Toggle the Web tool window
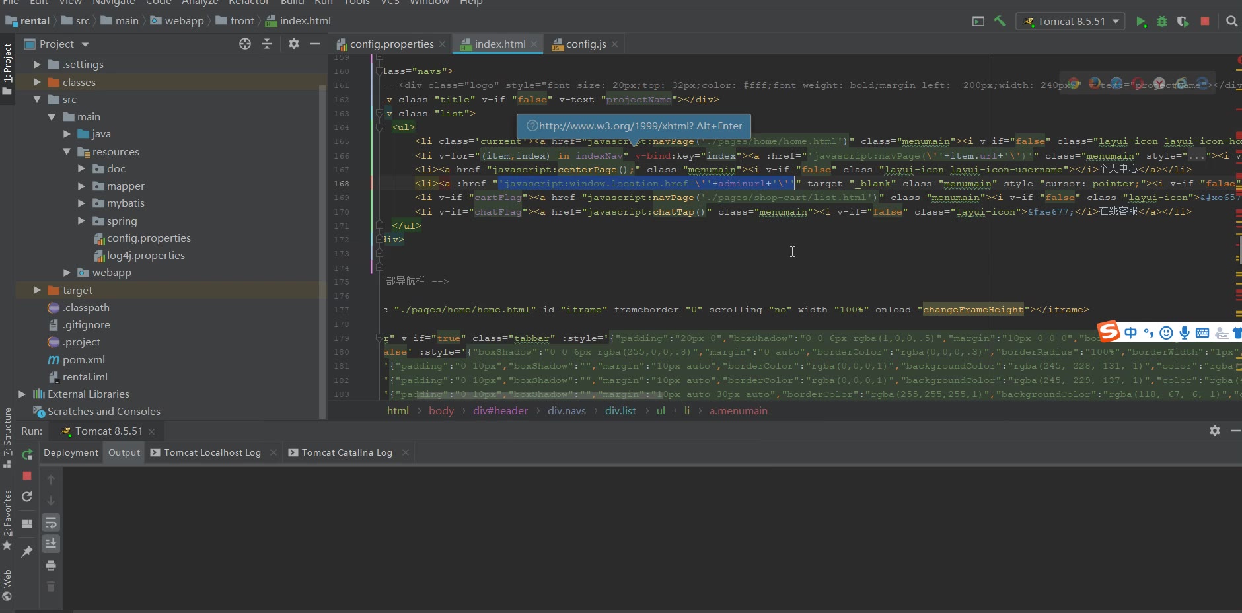The width and height of the screenshot is (1242, 613). coord(7,585)
